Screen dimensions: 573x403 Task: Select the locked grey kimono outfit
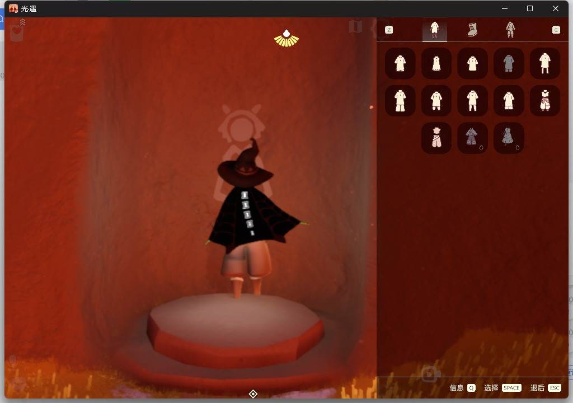click(472, 138)
